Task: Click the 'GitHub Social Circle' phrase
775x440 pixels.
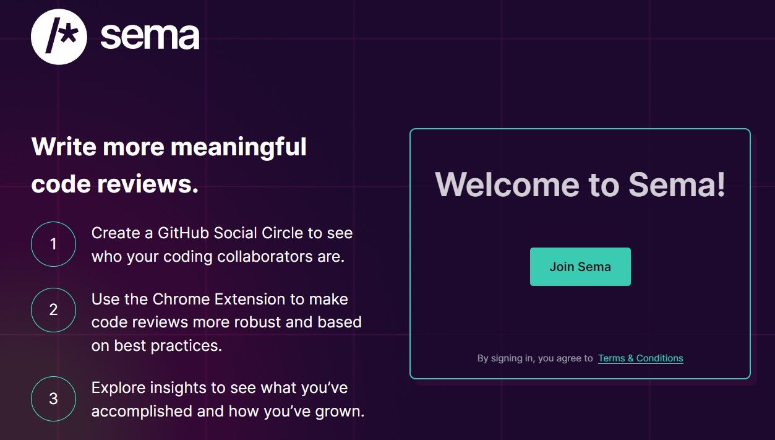Action: [230, 233]
